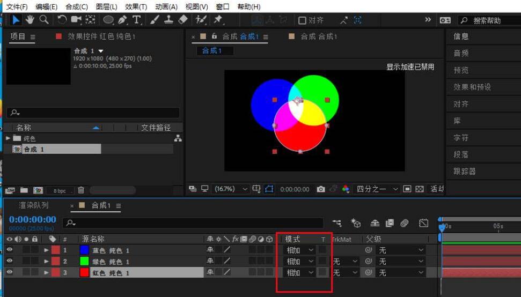
Task: Take a snapshot with camera icon
Action: coord(320,189)
